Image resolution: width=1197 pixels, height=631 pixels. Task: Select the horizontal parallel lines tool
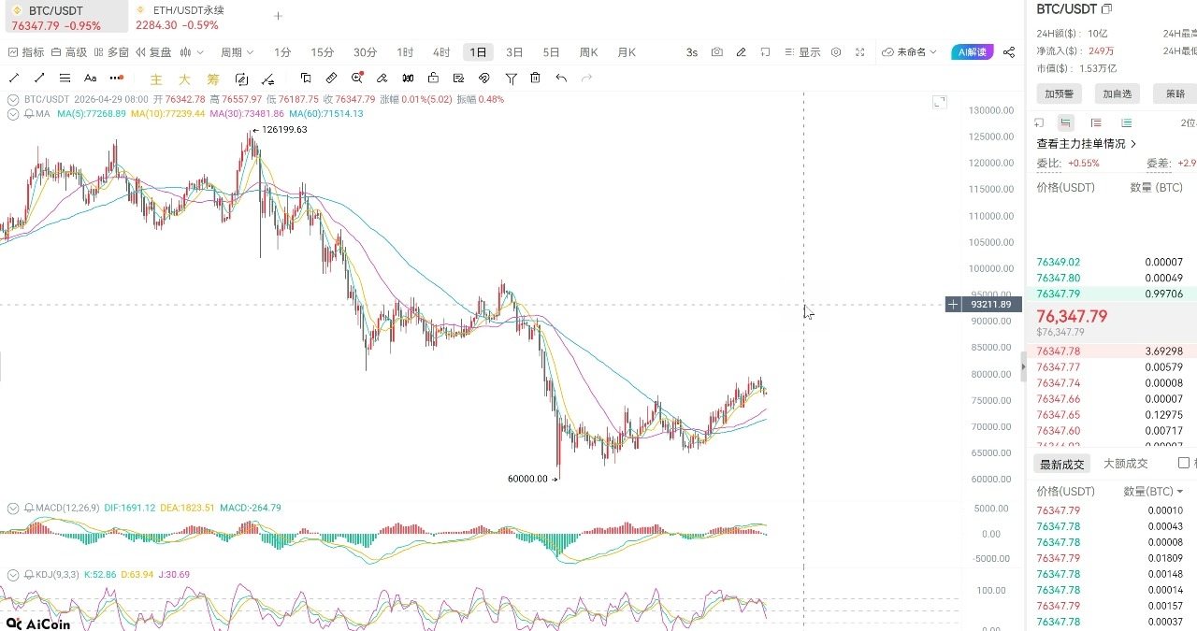[x=65, y=79]
